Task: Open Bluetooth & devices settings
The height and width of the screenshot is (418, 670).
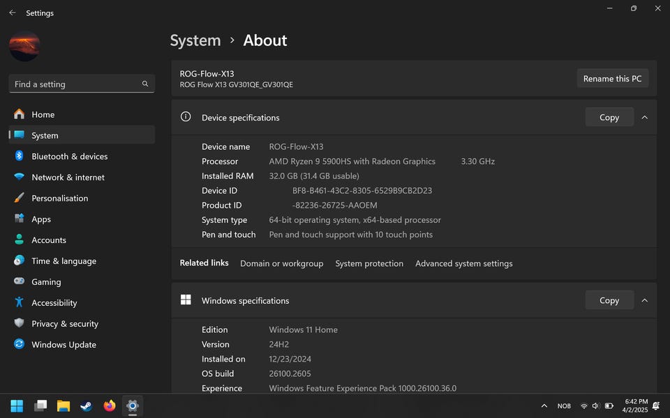Action: pos(82,156)
